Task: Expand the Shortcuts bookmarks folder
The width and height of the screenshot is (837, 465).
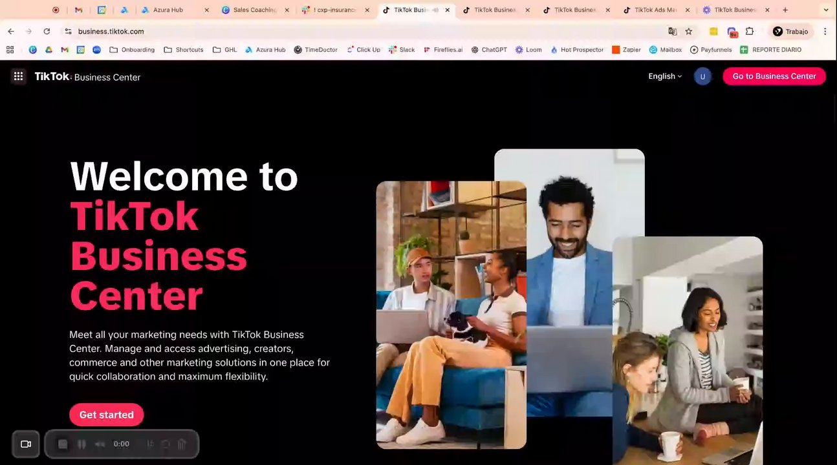Action: click(184, 50)
